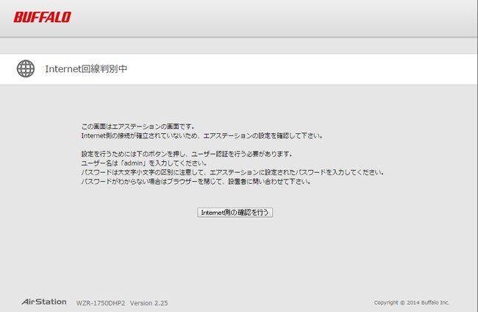Click the line starting 'パスワードは大文字小文字の区別に注意して'
This screenshot has height=312, width=478.
(x=232, y=172)
